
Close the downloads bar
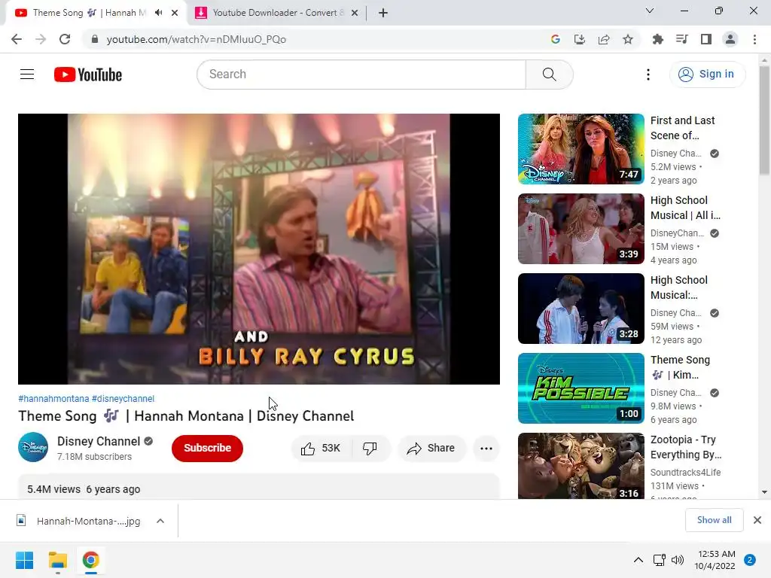point(757,520)
